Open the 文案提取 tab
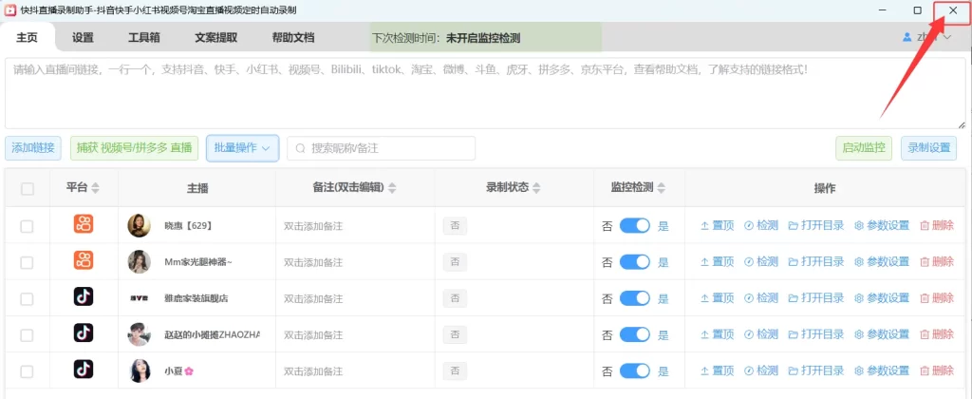 pos(215,37)
